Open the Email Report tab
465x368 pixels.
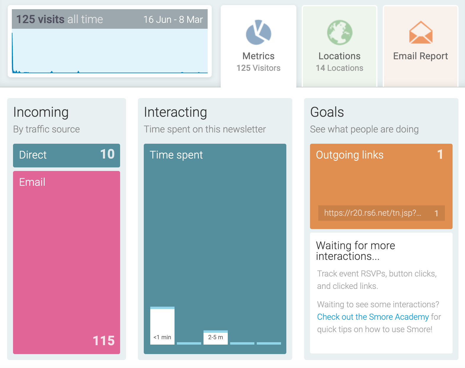(x=421, y=46)
